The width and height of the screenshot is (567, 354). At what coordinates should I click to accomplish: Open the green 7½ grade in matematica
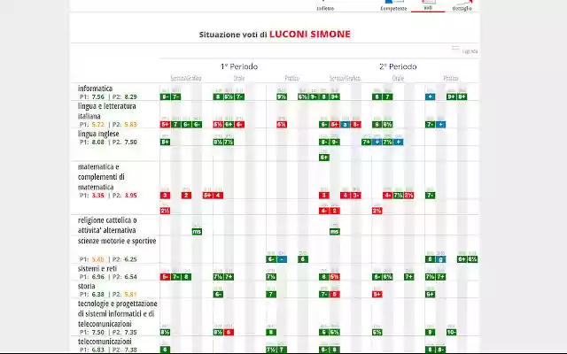[x=398, y=196]
